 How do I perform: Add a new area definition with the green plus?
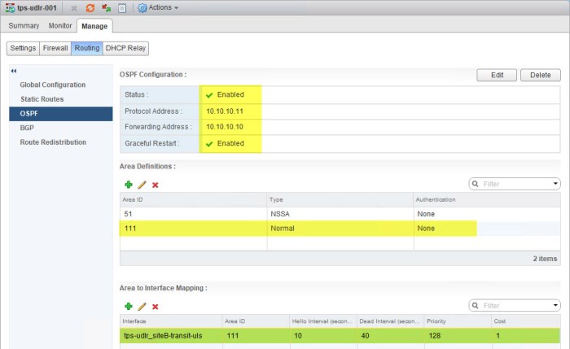pos(129,185)
